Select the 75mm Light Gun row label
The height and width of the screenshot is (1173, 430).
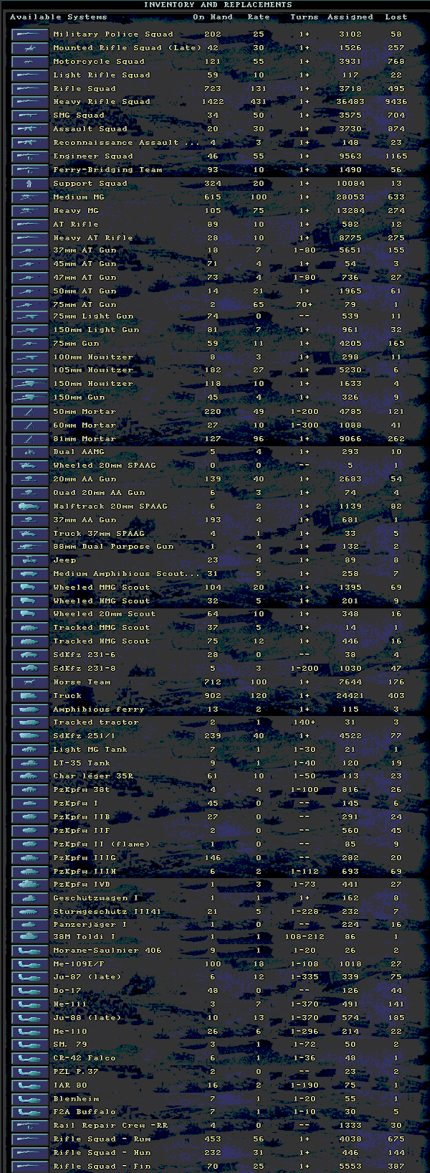[x=93, y=316]
